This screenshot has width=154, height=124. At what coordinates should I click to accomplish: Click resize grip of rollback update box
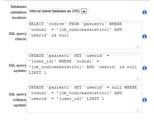[x=138, y=110]
